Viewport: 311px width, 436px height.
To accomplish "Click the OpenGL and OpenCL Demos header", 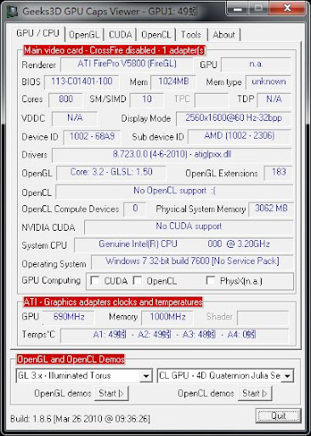I will pos(71,359).
